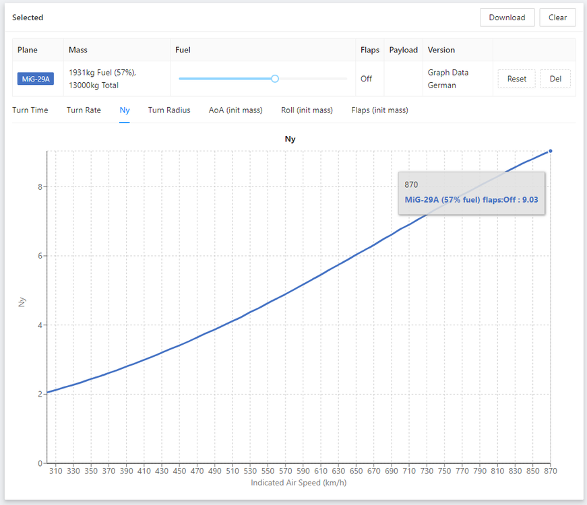Click the chart tooltip for MiG-29A
The height and width of the screenshot is (505, 587).
pyautogui.click(x=471, y=193)
